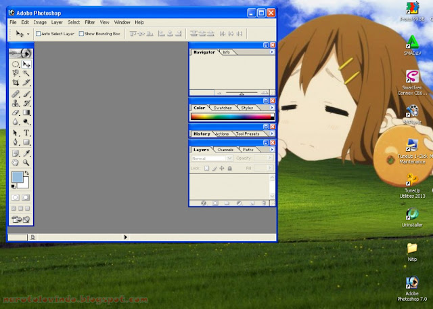Open Adobe Online from toolbox top image

21,53
